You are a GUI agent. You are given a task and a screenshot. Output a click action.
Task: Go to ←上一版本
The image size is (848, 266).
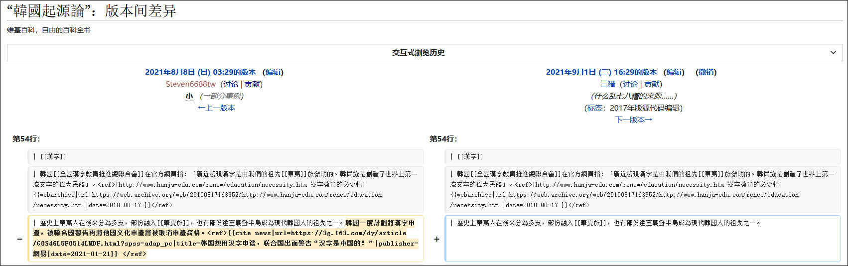pos(216,108)
